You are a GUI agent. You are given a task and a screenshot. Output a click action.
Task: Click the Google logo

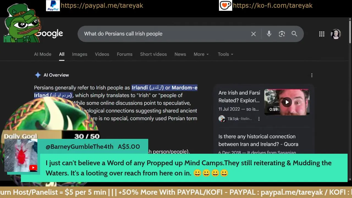(x=50, y=34)
